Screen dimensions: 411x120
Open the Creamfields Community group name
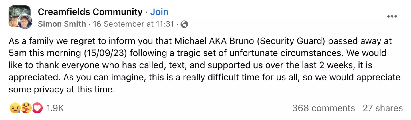point(90,12)
